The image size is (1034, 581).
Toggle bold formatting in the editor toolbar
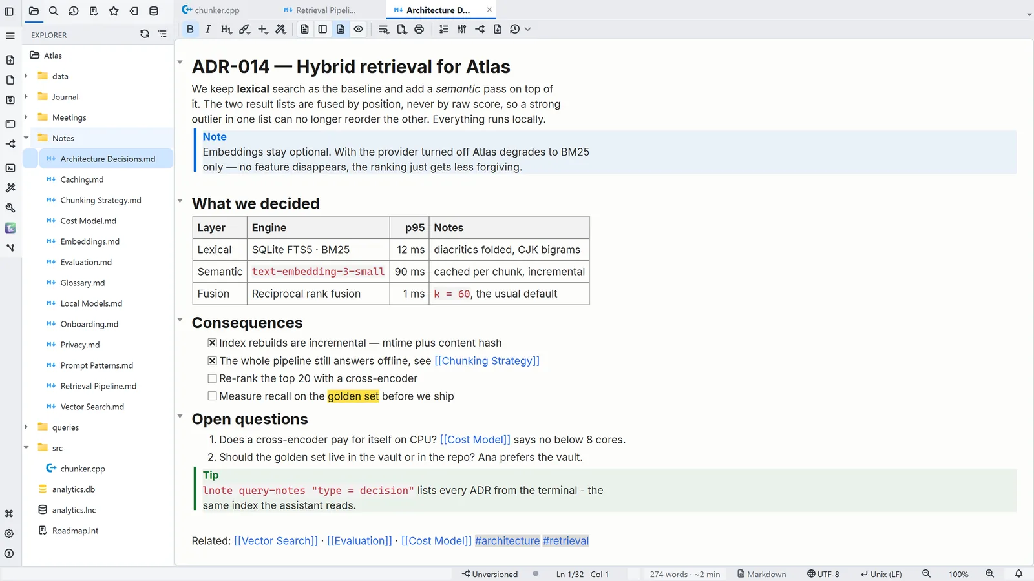coord(190,29)
